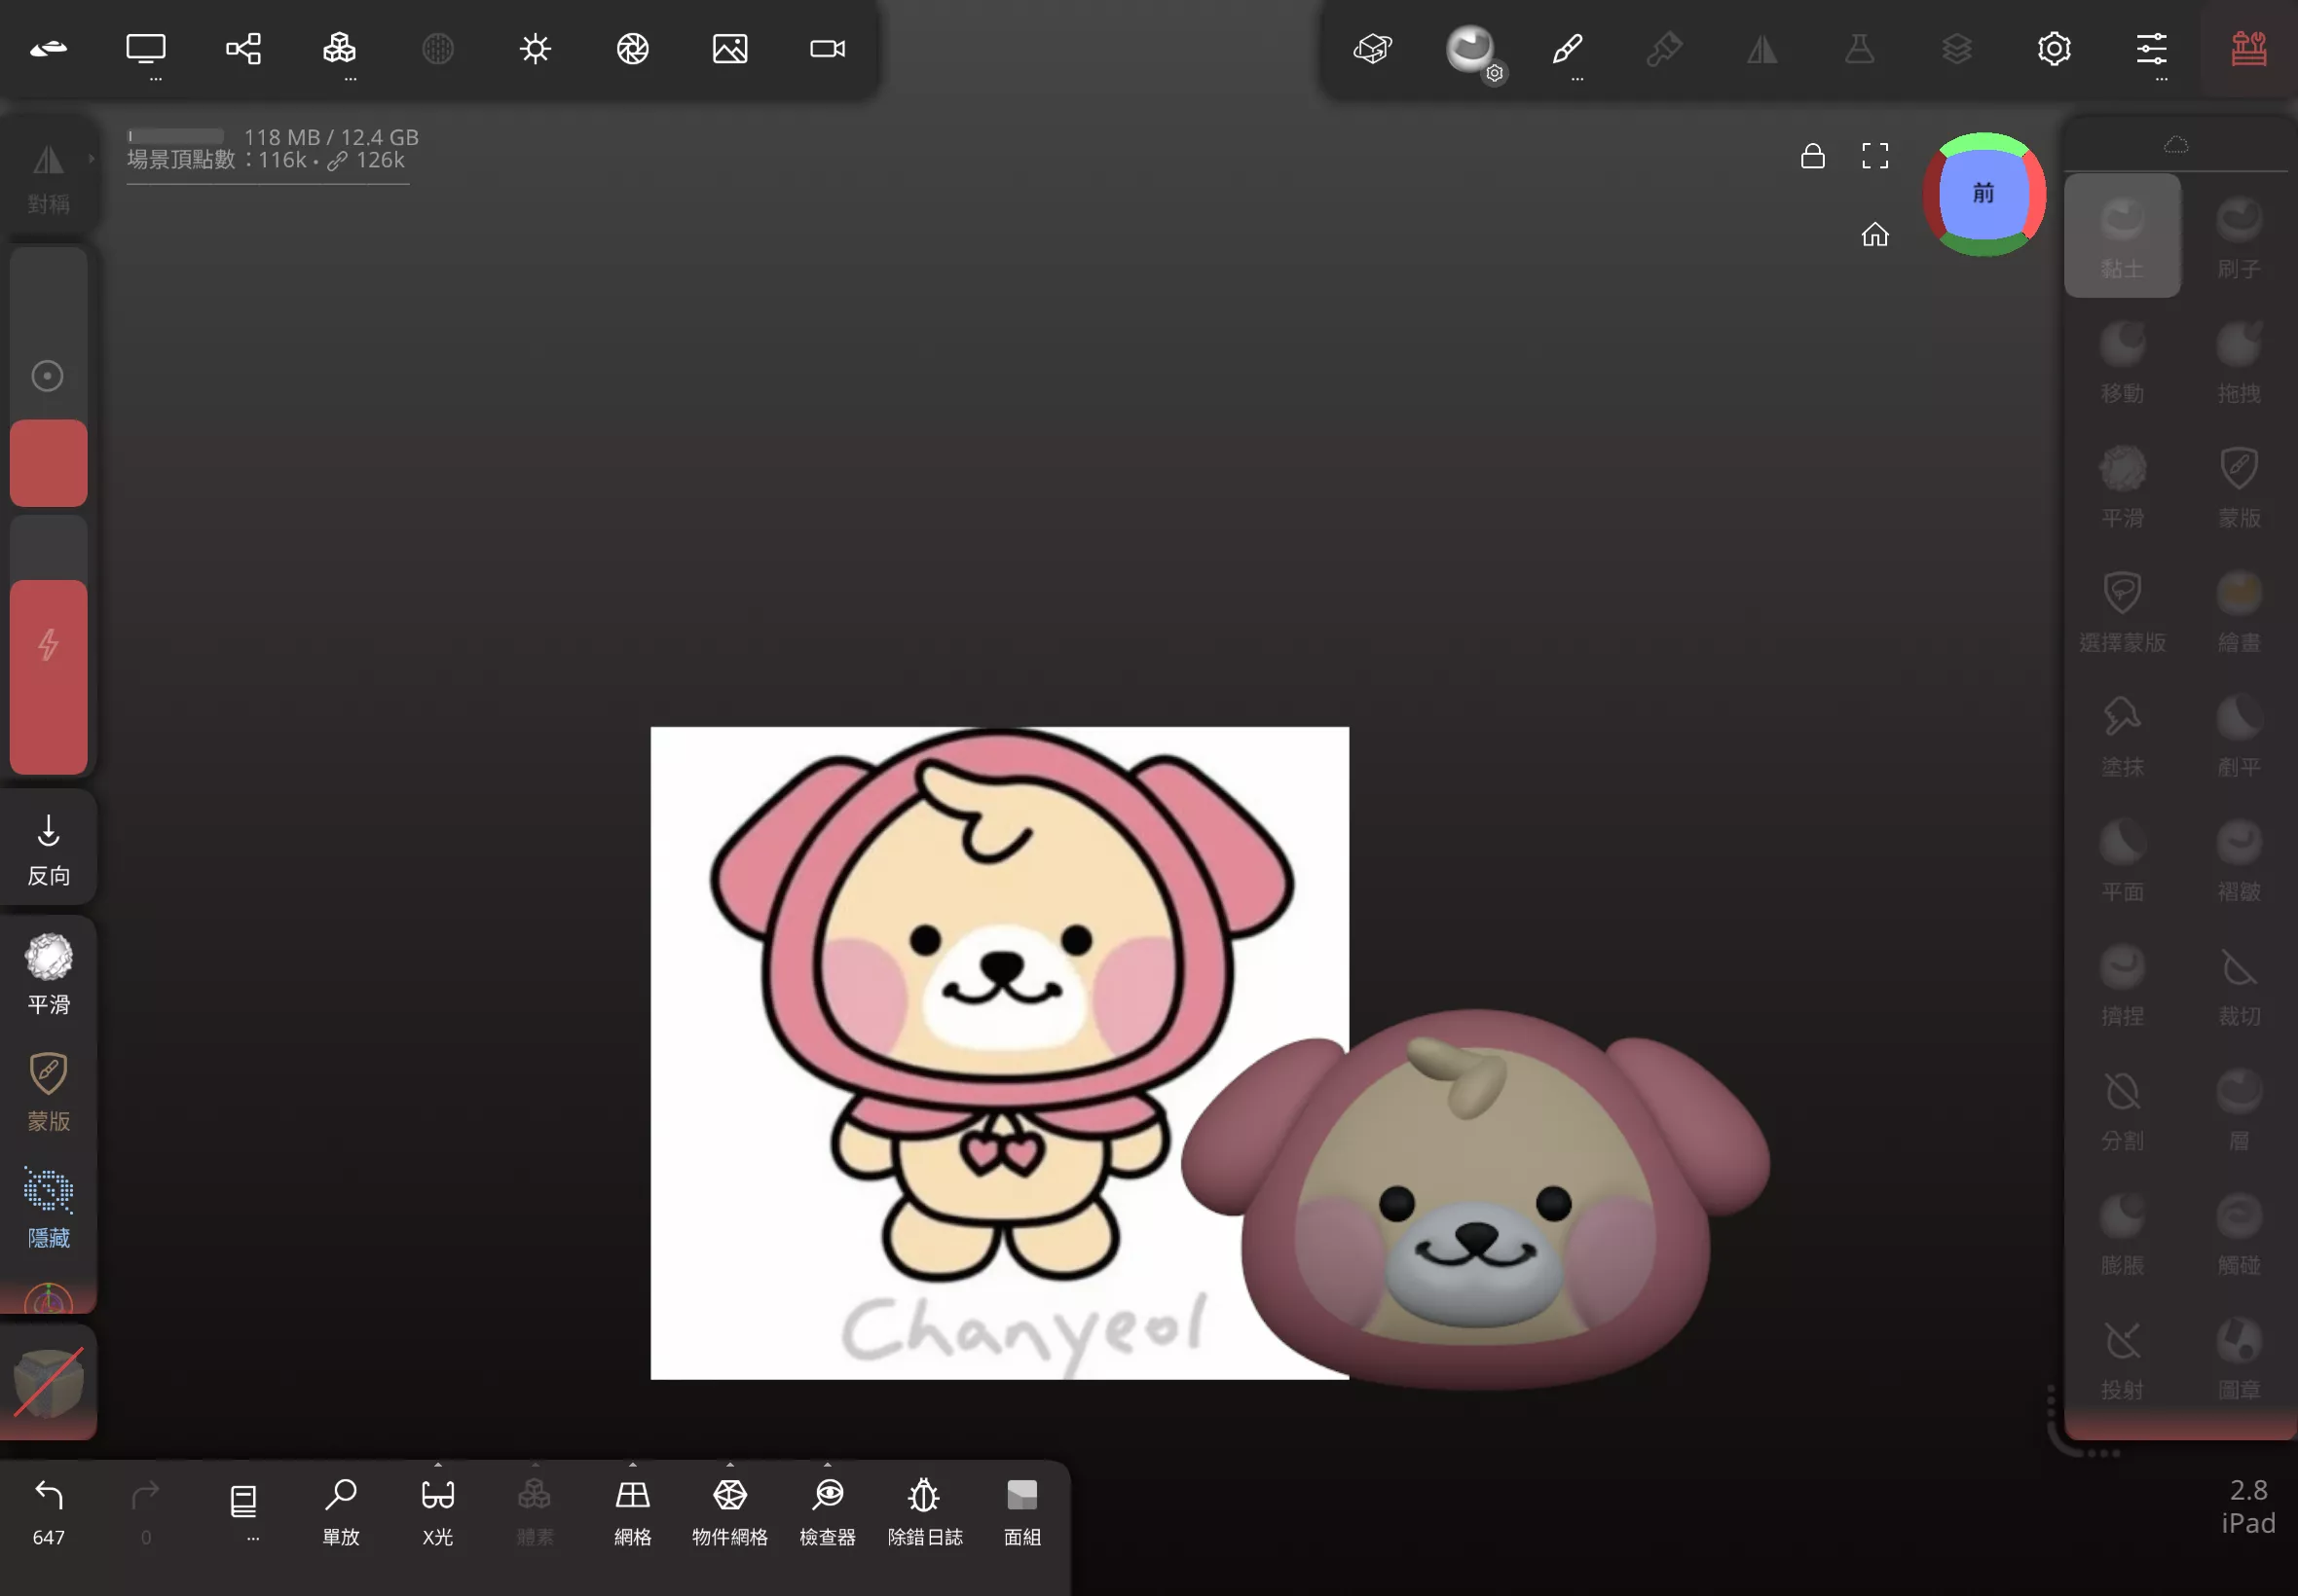Select the 刷子 brush tool
Viewport: 2298px width, 1596px height.
(2239, 236)
